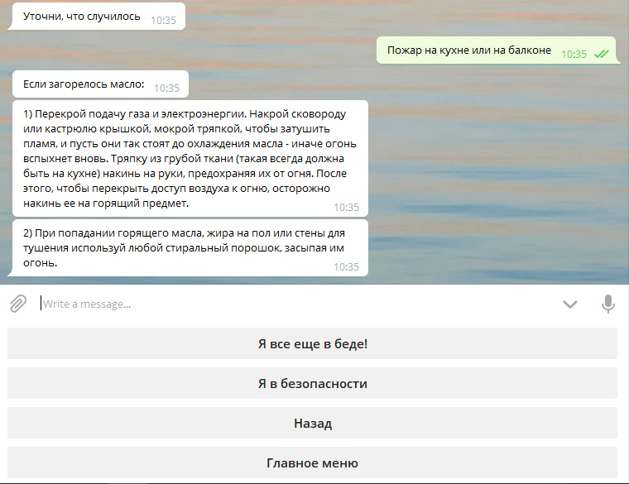Click into the Write a message field
The height and width of the screenshot is (484, 629).
[x=297, y=304]
